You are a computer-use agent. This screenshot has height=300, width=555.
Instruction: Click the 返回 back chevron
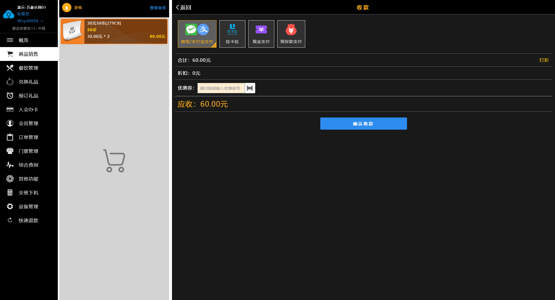tap(177, 8)
